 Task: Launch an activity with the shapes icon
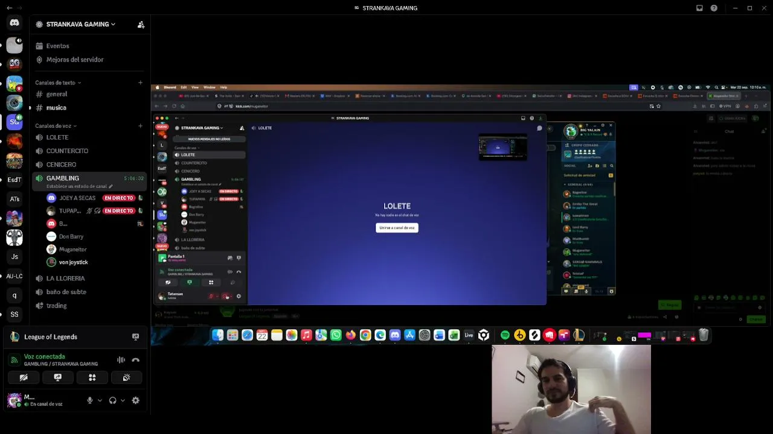tap(92, 377)
